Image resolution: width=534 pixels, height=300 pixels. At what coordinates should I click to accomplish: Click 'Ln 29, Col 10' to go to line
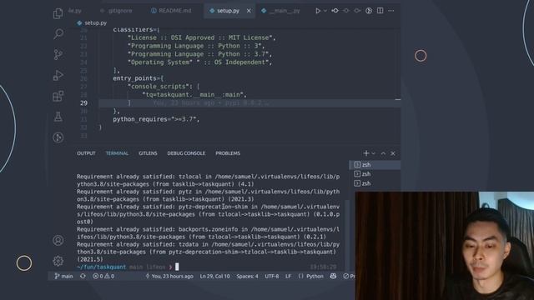click(x=215, y=276)
